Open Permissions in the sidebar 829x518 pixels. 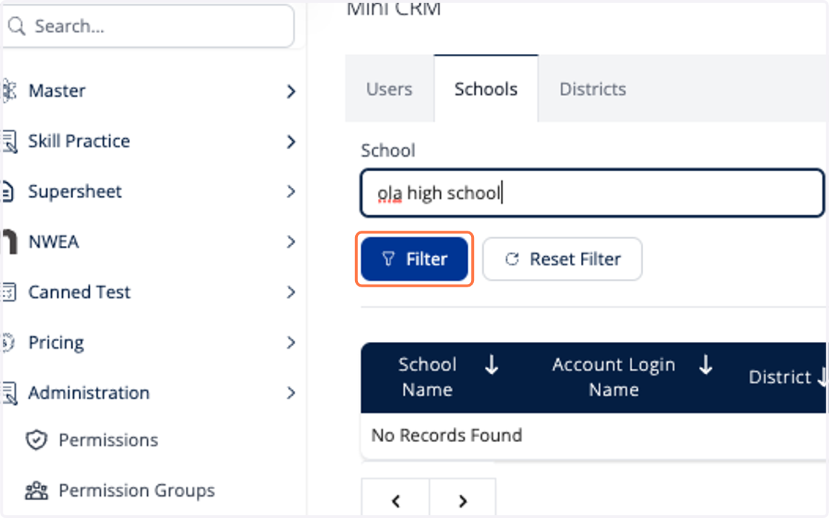[x=108, y=440]
